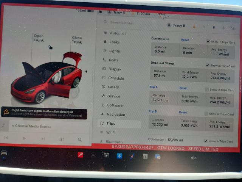Open the Navigation settings menu
Screen dimensions: 242x182
click(x=113, y=115)
